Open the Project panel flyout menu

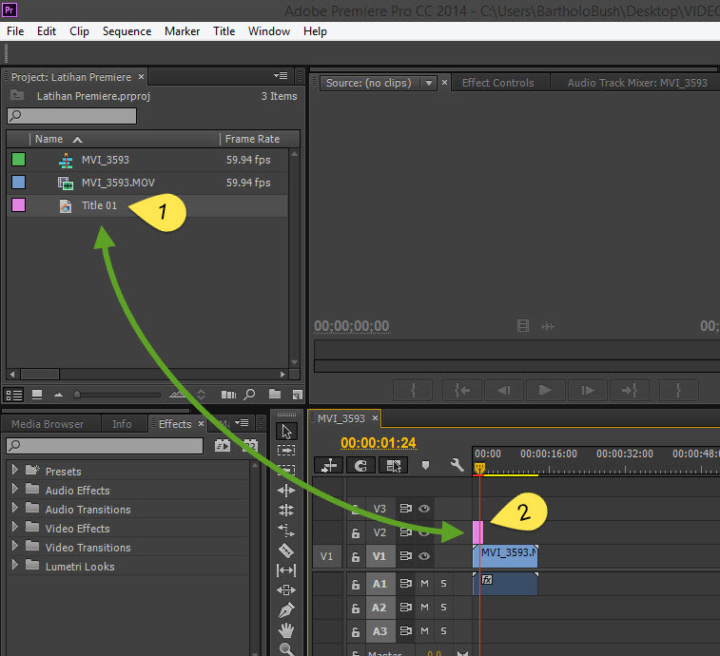(x=280, y=76)
